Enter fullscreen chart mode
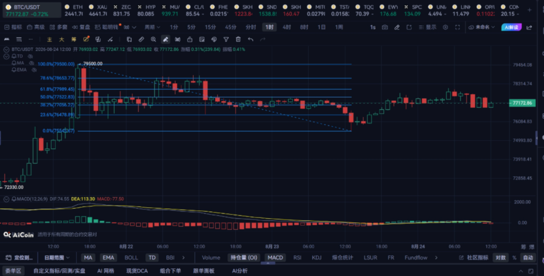 (458, 27)
